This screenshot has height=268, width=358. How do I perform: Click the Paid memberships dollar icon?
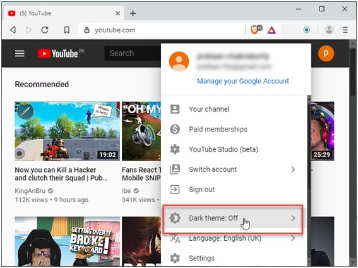[175, 129]
